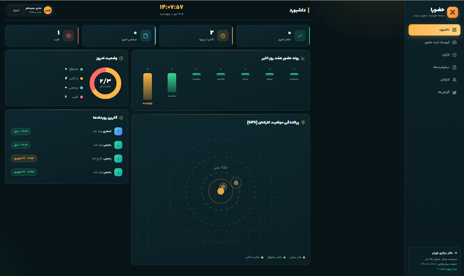
Task: Click the ۱۴:۰۷:۵۷ clock in header
Action: [171, 7]
